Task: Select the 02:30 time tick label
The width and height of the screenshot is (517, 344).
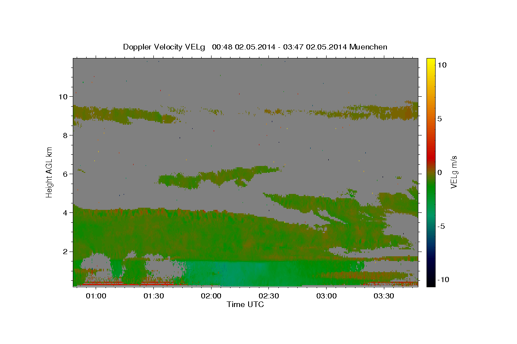Action: point(269,296)
